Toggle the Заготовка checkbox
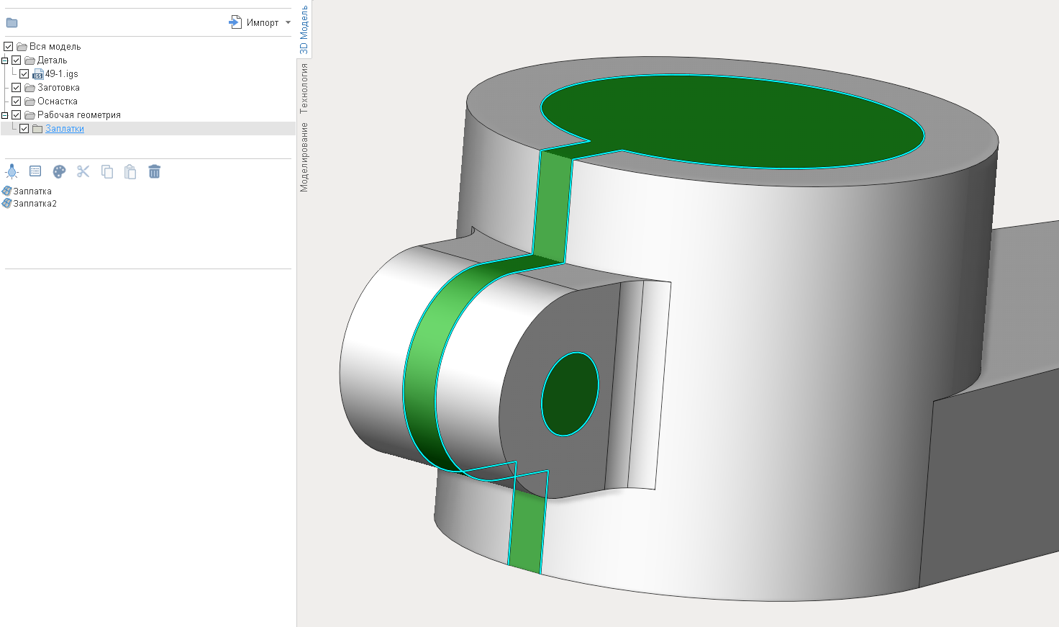 (17, 88)
